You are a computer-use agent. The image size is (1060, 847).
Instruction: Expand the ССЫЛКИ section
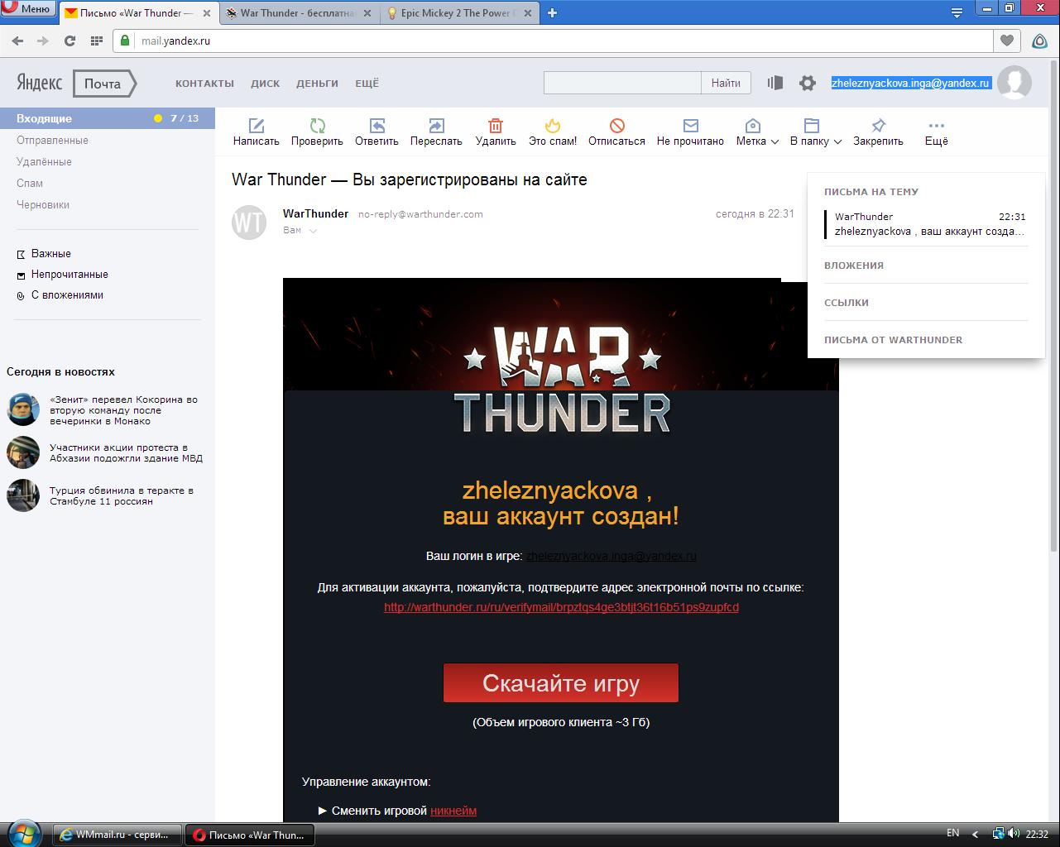point(847,303)
